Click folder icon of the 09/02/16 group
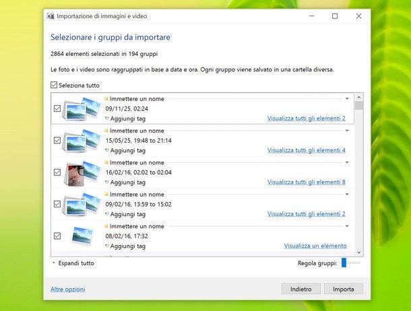The height and width of the screenshot is (311, 411). [x=106, y=195]
